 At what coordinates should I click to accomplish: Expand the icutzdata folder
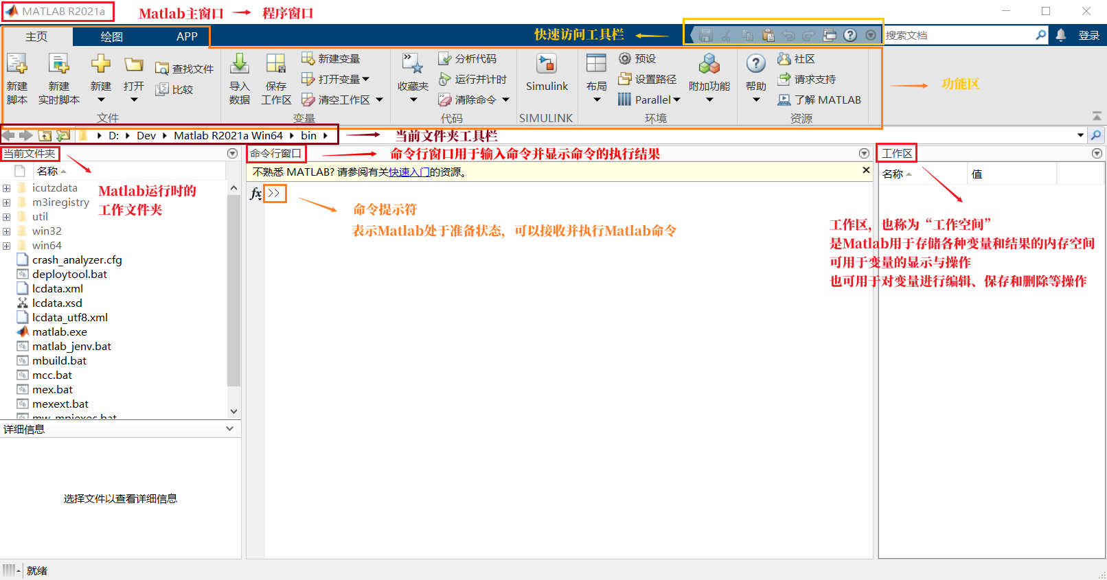tap(6, 188)
